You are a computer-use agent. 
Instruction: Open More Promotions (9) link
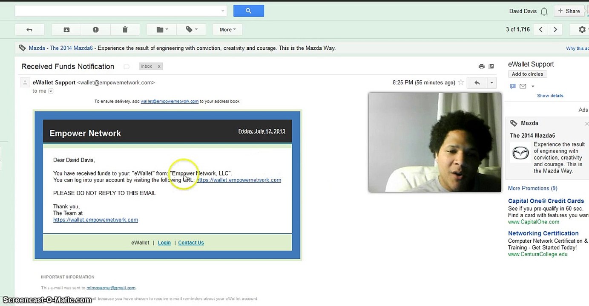pyautogui.click(x=533, y=188)
